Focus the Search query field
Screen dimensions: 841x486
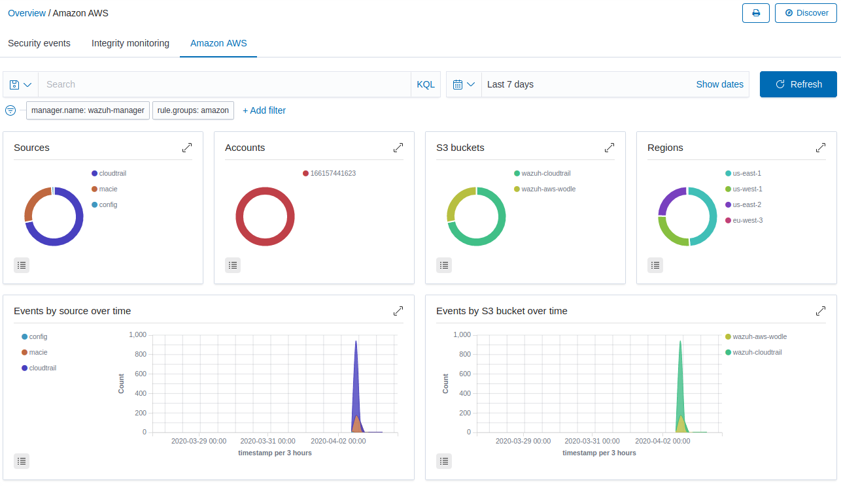point(225,84)
